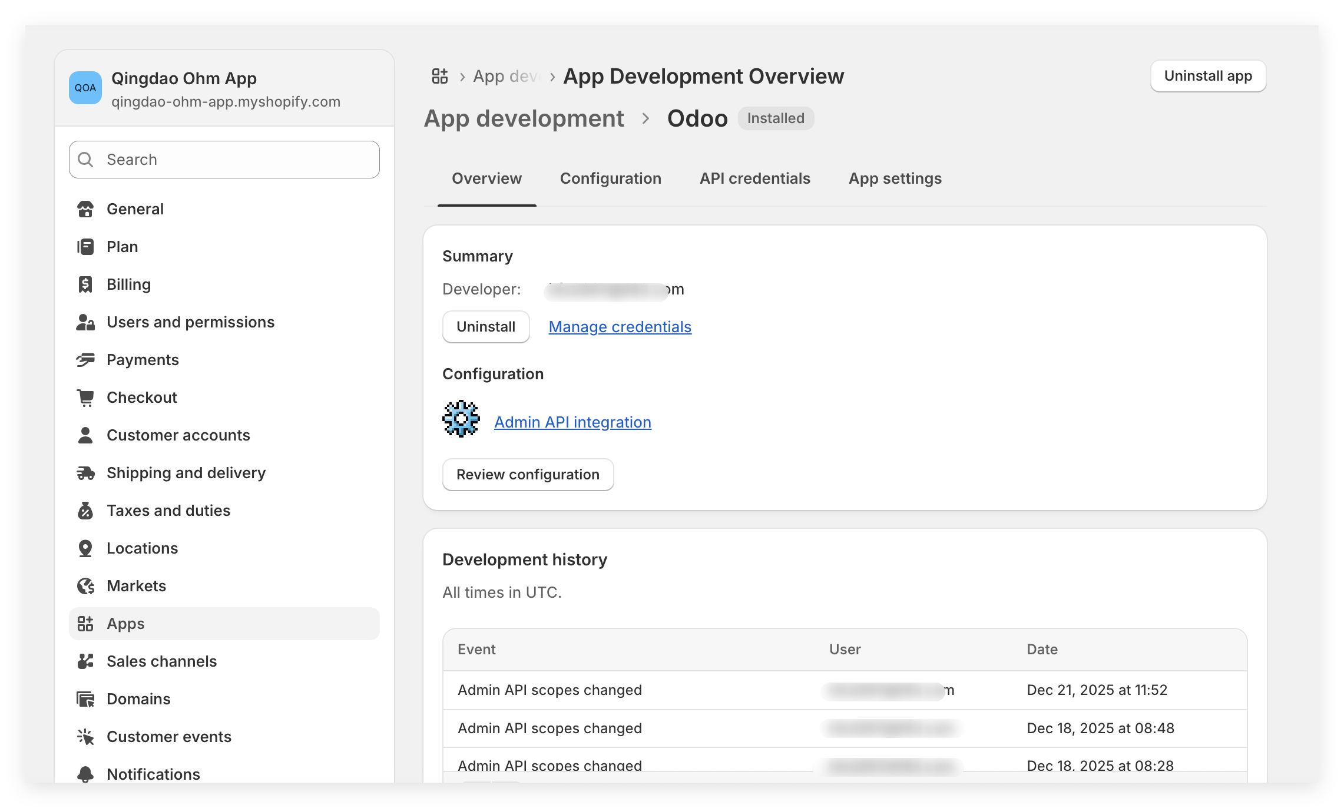
Task: Click the QOA store avatar
Action: tap(85, 88)
